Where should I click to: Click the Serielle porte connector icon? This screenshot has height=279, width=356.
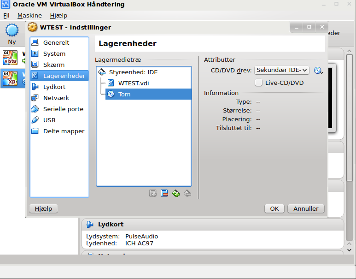pyautogui.click(x=35, y=109)
